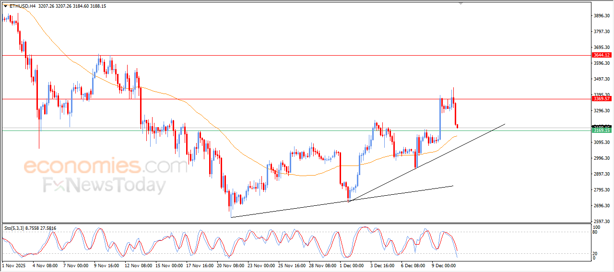
Task: Click the gray chart shift triangle marker
Action: [461, 3]
